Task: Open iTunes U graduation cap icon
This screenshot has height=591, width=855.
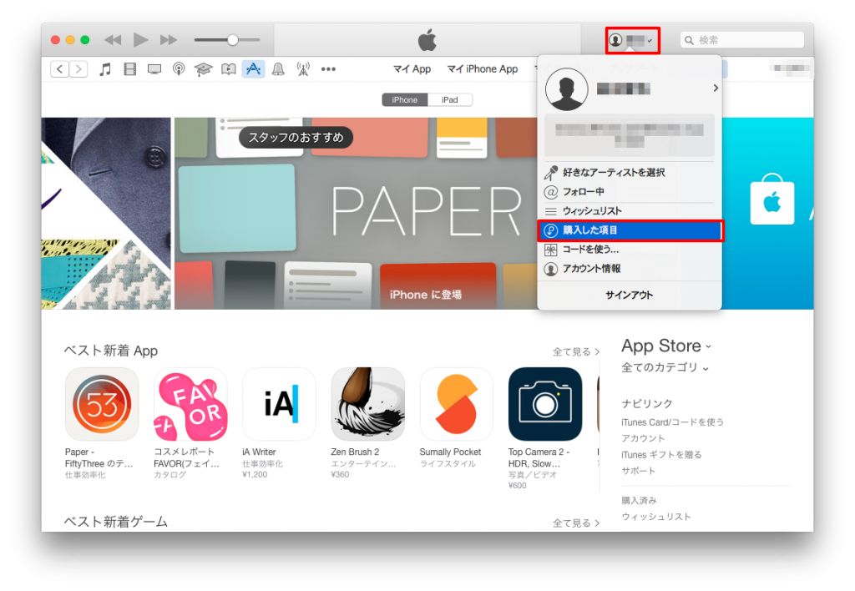Action: coord(204,69)
